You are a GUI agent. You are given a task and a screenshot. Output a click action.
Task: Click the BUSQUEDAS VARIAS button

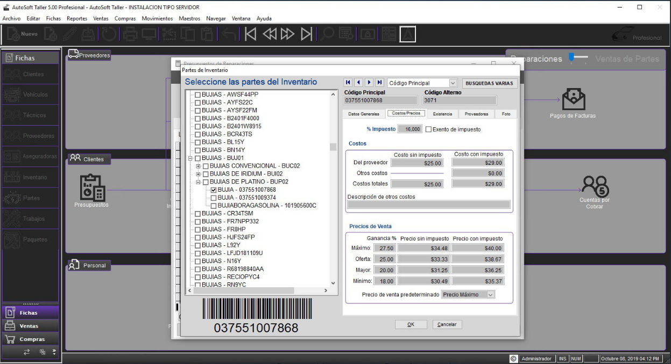[x=490, y=83]
